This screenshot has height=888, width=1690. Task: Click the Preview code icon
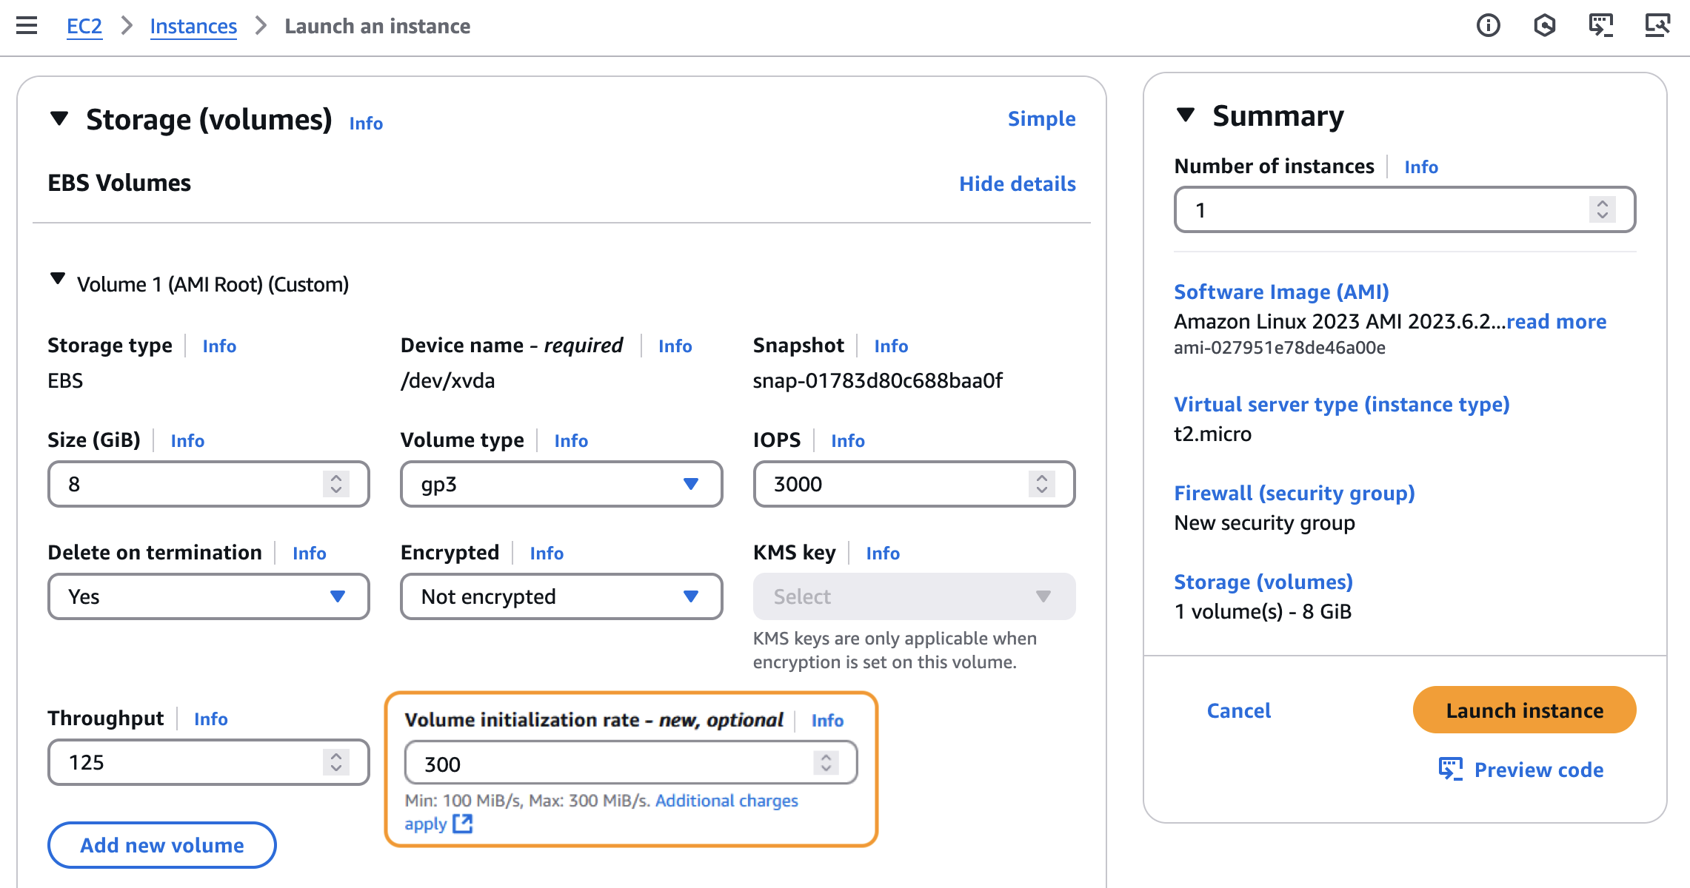[x=1450, y=769]
